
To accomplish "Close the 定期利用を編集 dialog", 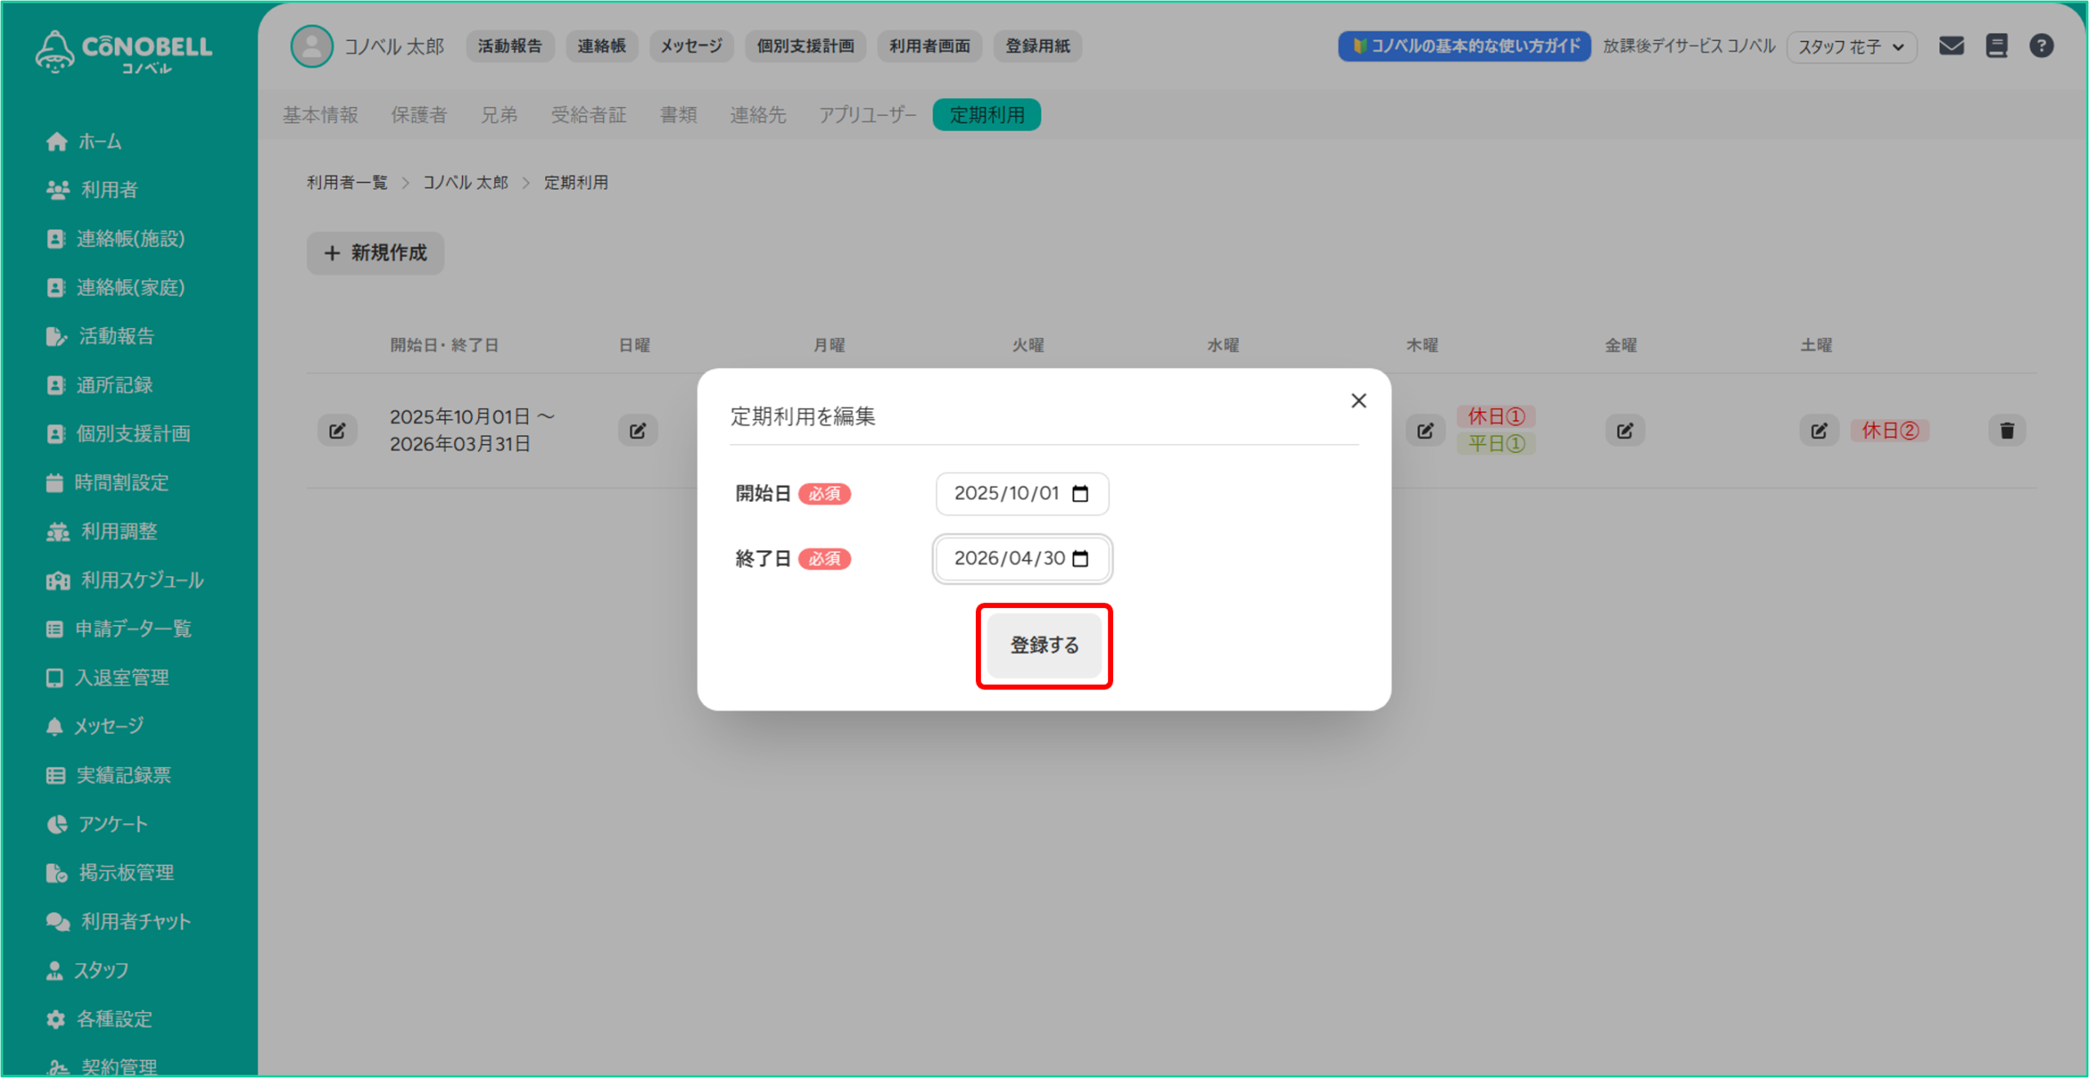I will pos(1358,401).
